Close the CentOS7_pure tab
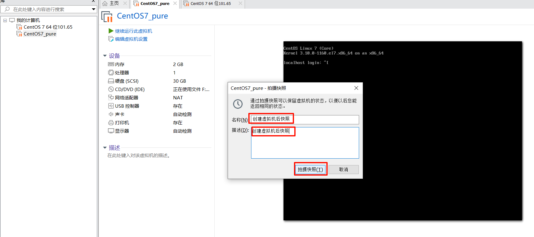Viewport: 534px width, 237px height. coord(175,3)
